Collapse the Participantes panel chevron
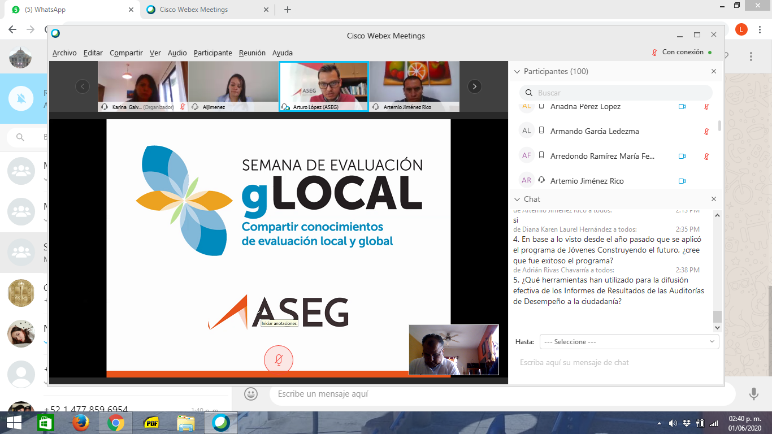Viewport: 772px width, 434px height. [x=517, y=72]
